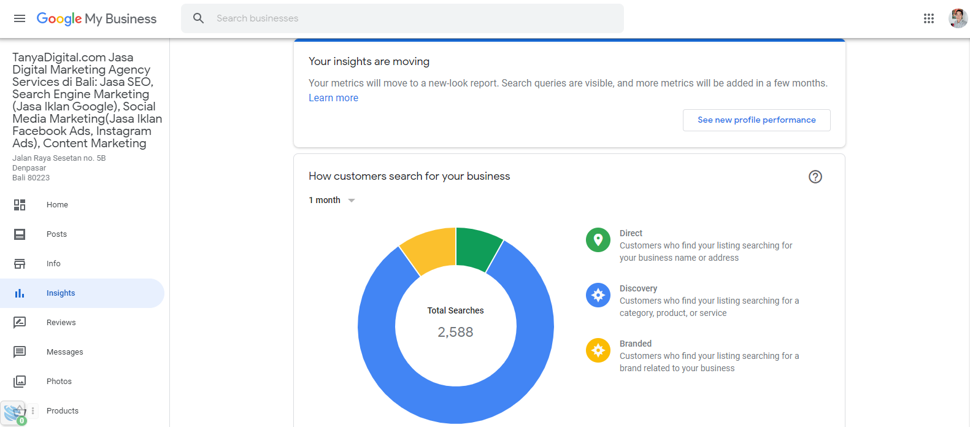
Task: Click See new profile performance button
Action: [756, 120]
